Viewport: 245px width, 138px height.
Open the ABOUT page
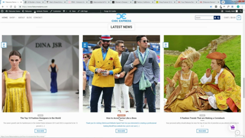pyautogui.click(x=21, y=18)
